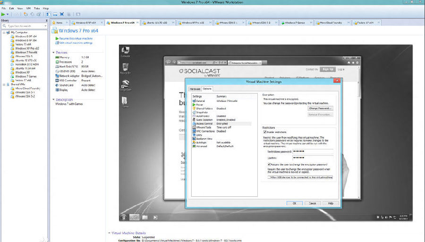
Task: Click the Restrictions password field
Action: [313, 151]
